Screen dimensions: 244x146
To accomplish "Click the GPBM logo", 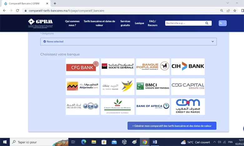I will point(40,23).
